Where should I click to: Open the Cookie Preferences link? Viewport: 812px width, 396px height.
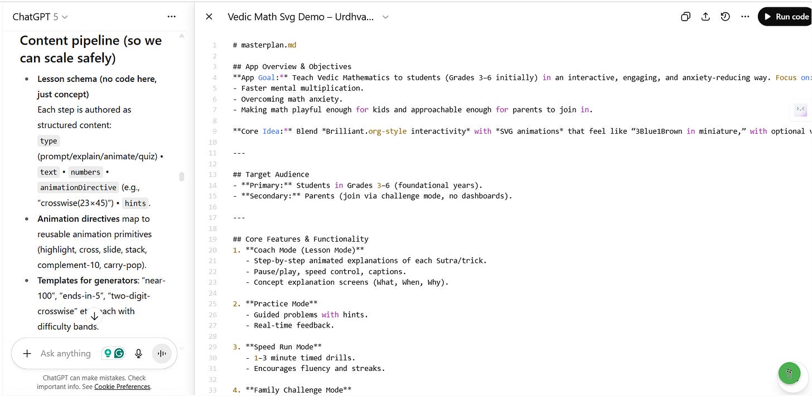[122, 387]
